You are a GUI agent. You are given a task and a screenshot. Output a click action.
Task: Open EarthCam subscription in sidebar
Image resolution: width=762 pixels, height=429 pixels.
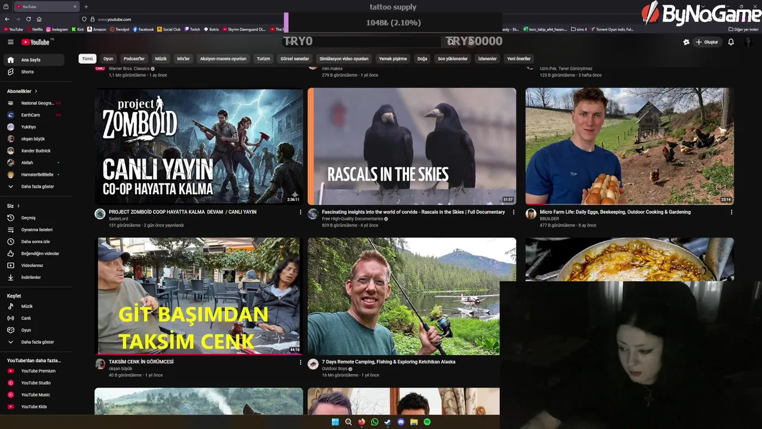tap(33, 115)
